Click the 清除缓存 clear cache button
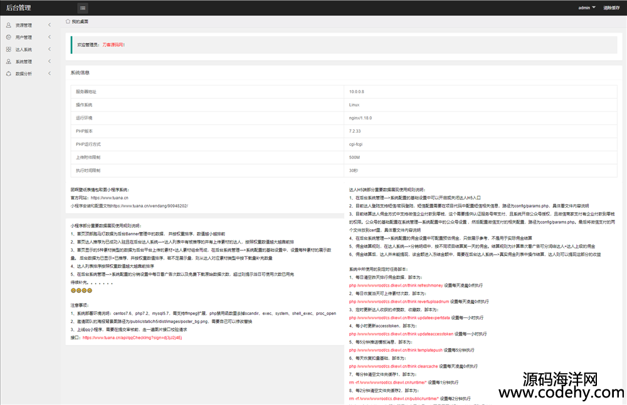627x405 pixels. [x=611, y=8]
